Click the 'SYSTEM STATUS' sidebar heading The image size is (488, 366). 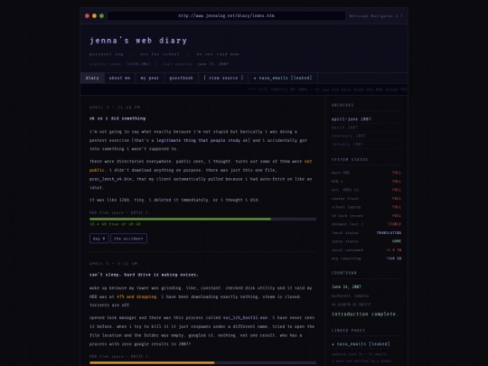(350, 160)
